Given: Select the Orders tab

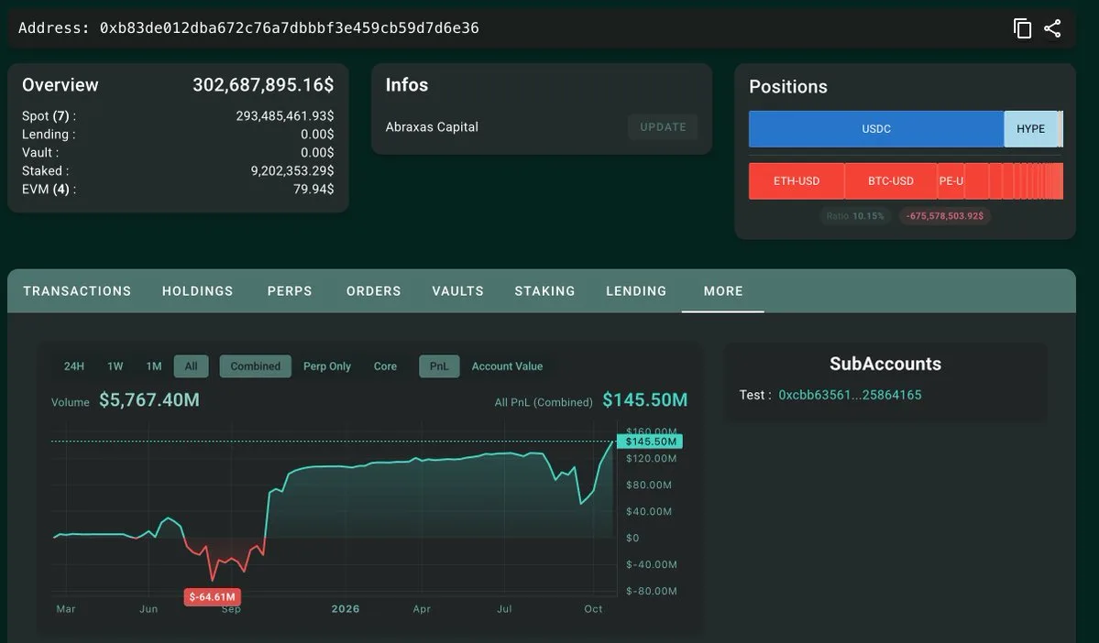Looking at the screenshot, I should [x=374, y=290].
